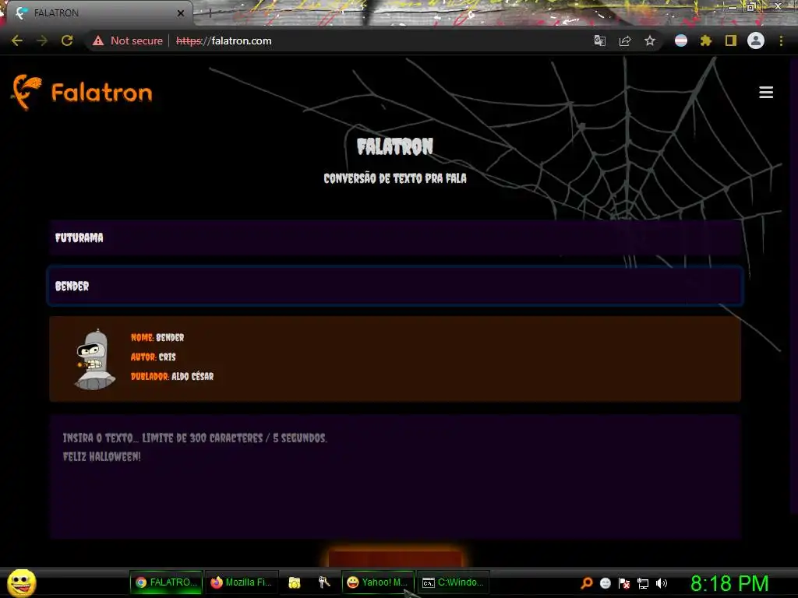Open the Not secure site warning
The width and height of the screenshot is (798, 598).
[x=128, y=40]
